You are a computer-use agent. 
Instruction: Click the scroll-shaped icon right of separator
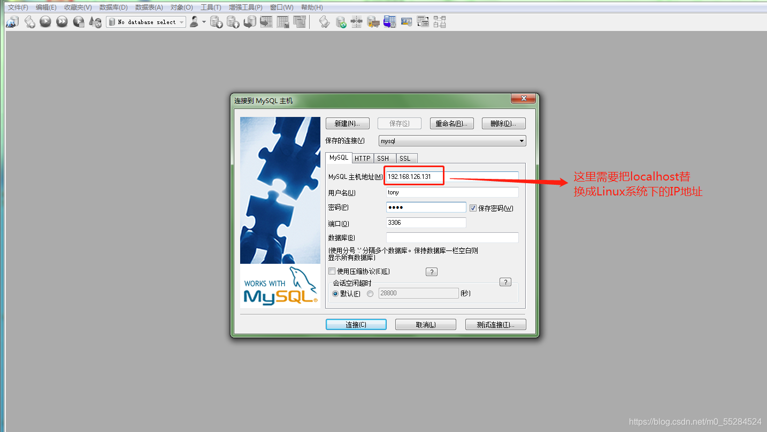point(324,22)
